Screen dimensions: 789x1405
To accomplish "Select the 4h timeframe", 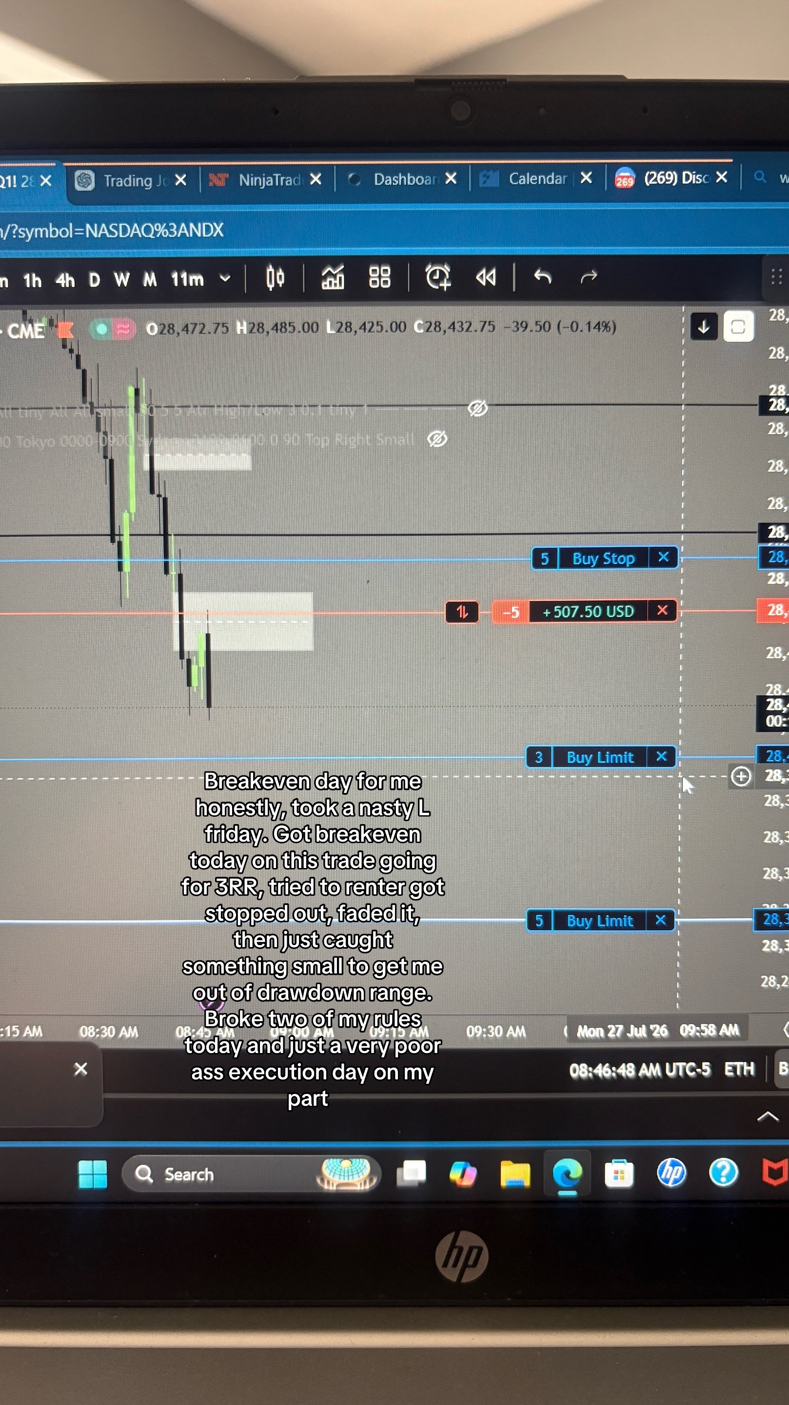I will pyautogui.click(x=65, y=281).
